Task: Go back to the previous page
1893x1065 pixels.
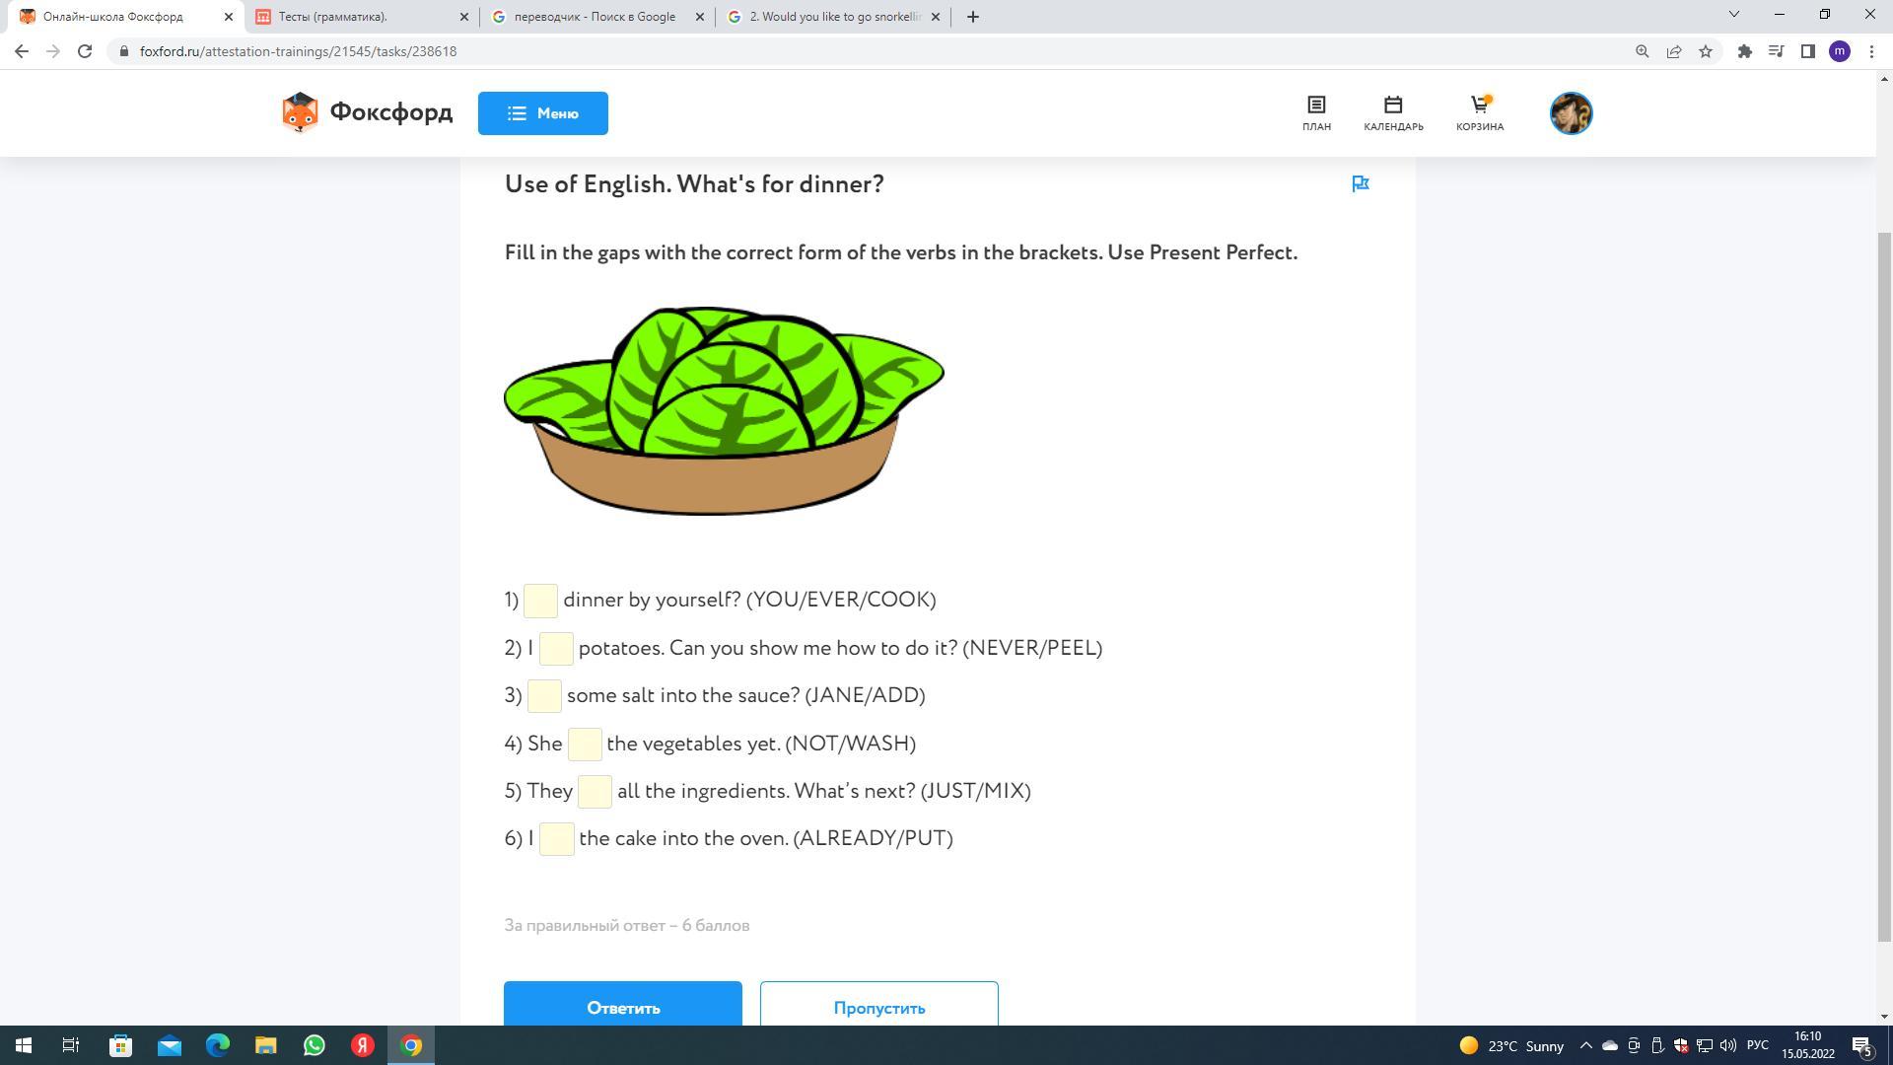Action: 22,51
